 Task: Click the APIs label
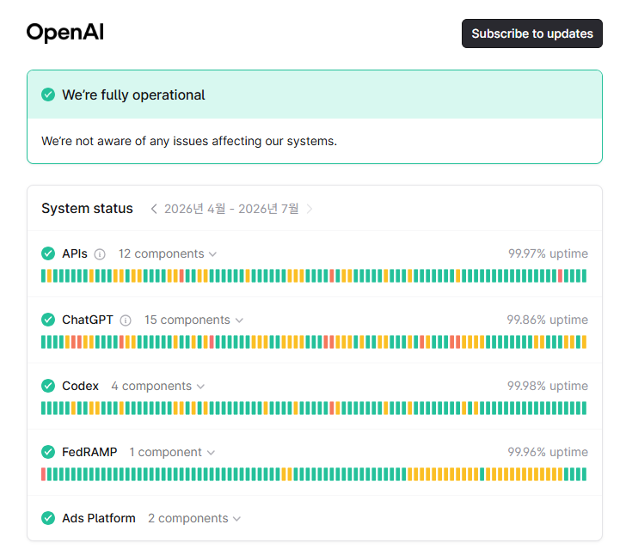tap(75, 253)
